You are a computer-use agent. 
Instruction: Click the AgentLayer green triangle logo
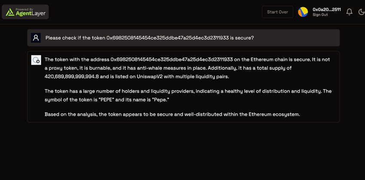[10, 12]
